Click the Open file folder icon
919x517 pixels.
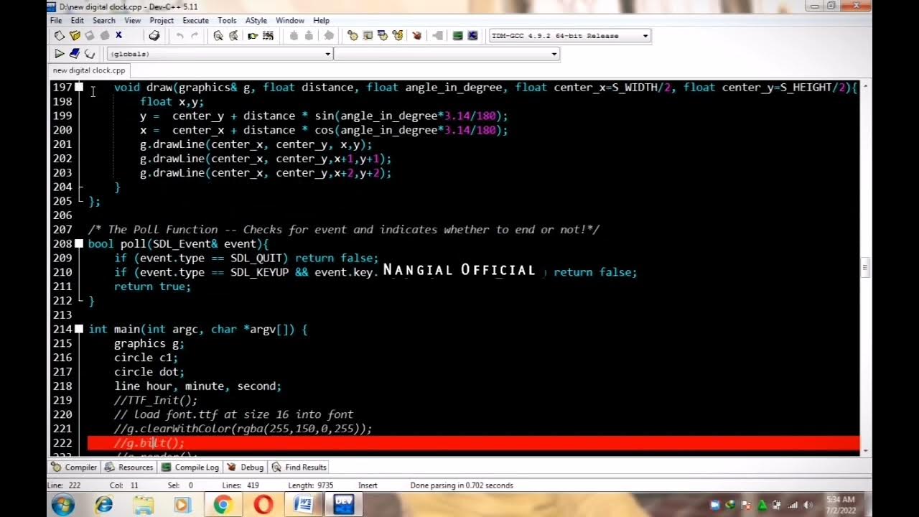pos(75,35)
